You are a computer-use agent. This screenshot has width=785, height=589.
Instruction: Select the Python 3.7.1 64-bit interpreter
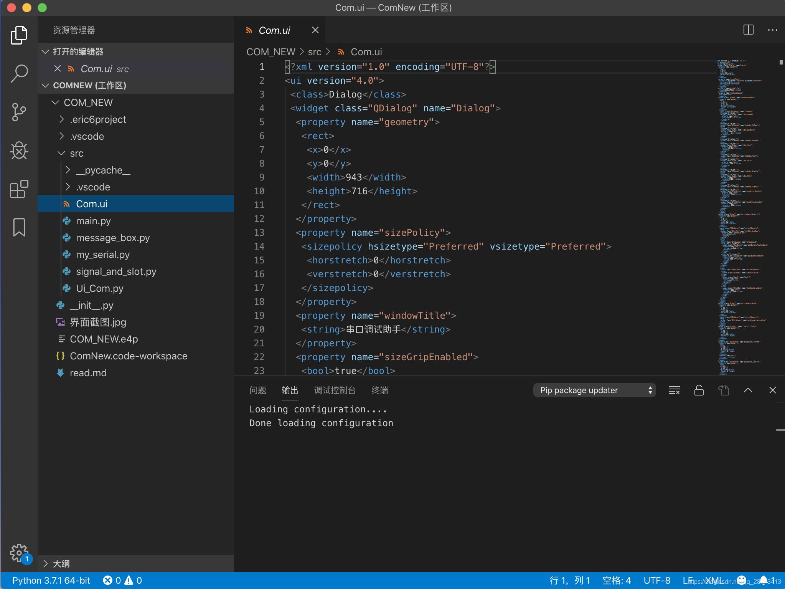[x=50, y=580]
